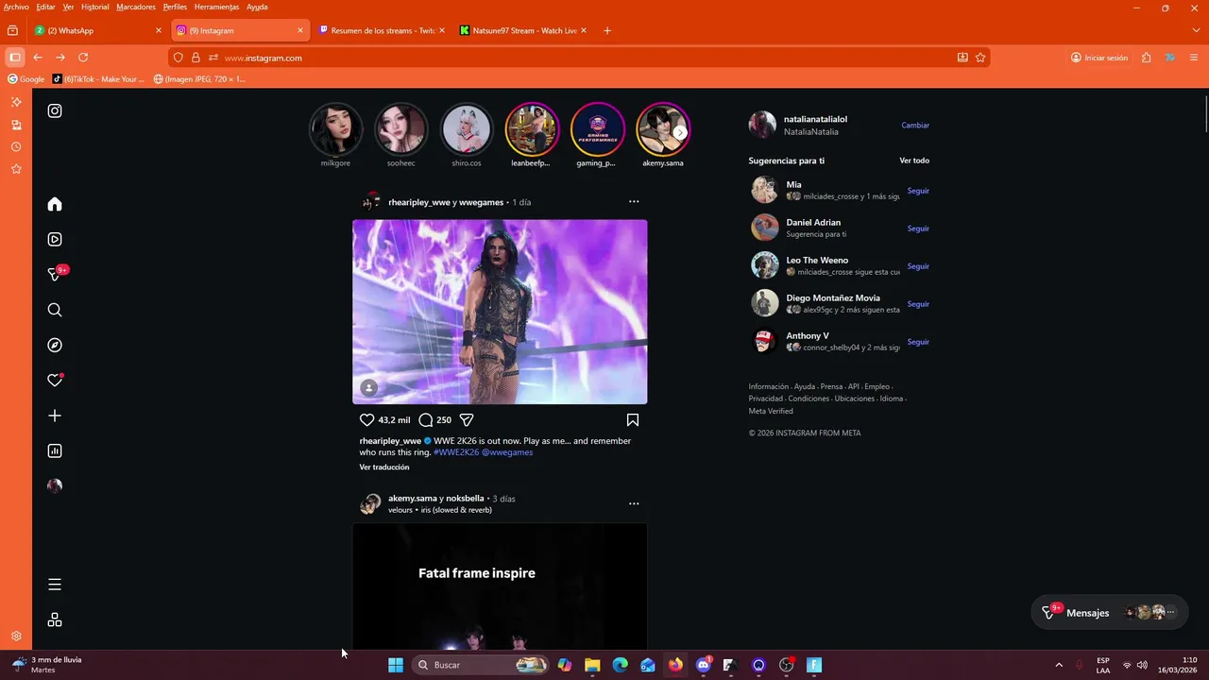1209x680 pixels.
Task: Open milkgore's story
Action: tap(335, 129)
